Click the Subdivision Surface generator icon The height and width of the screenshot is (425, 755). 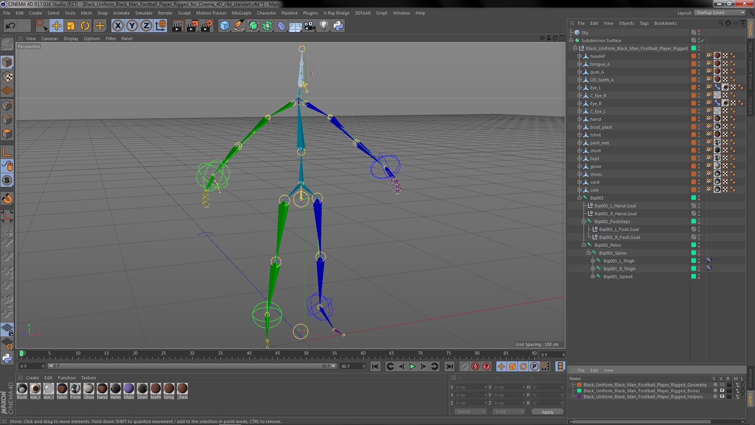pos(253,26)
